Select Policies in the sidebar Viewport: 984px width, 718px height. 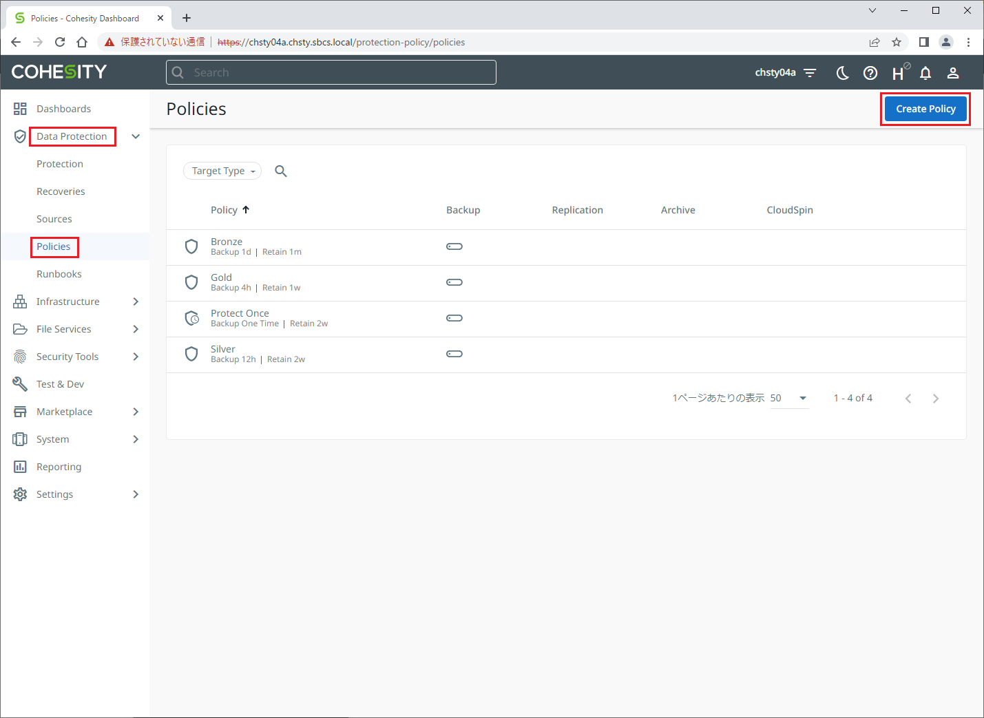click(x=54, y=246)
